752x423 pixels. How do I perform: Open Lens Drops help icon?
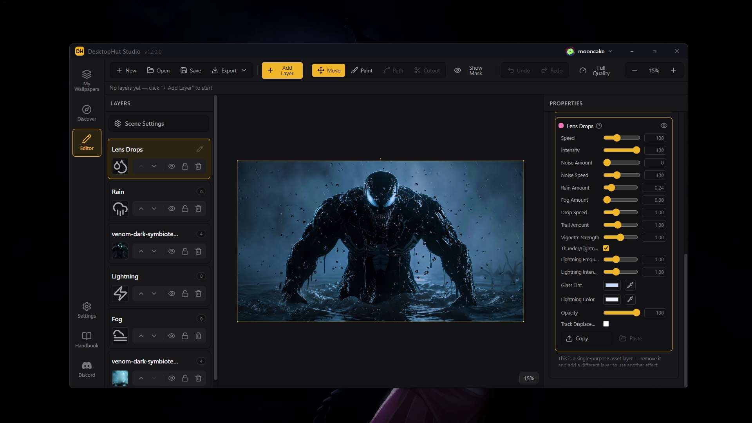tap(599, 126)
